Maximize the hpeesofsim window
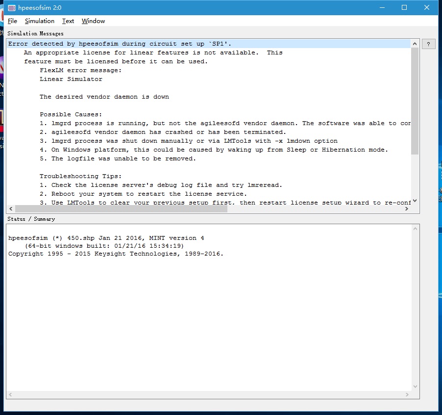442x415 pixels. tap(404, 8)
